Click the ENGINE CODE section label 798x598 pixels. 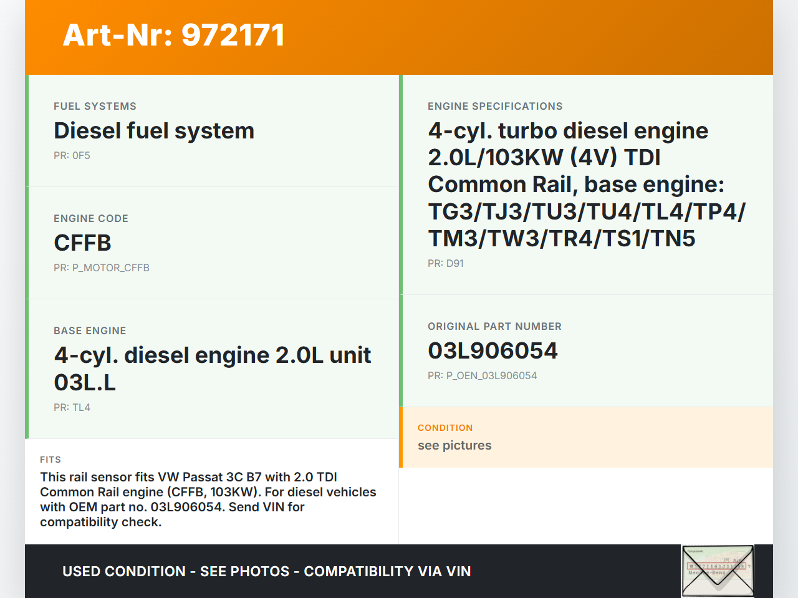coord(91,218)
